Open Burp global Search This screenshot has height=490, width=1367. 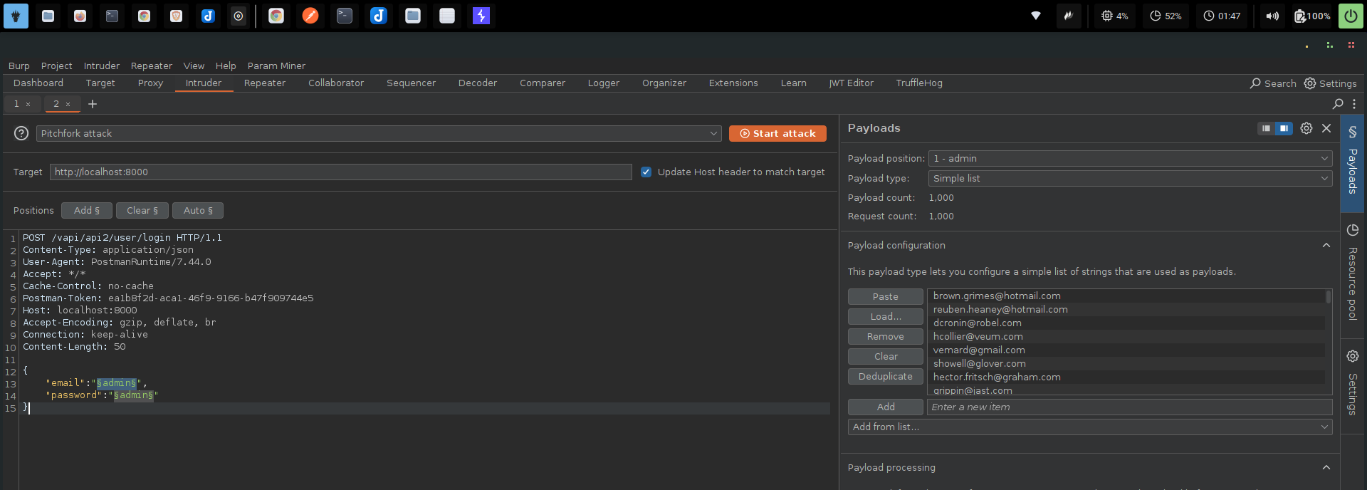click(1273, 83)
